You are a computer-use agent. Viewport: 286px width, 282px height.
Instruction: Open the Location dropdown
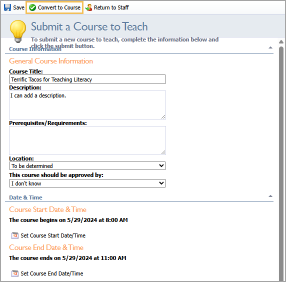point(87,166)
